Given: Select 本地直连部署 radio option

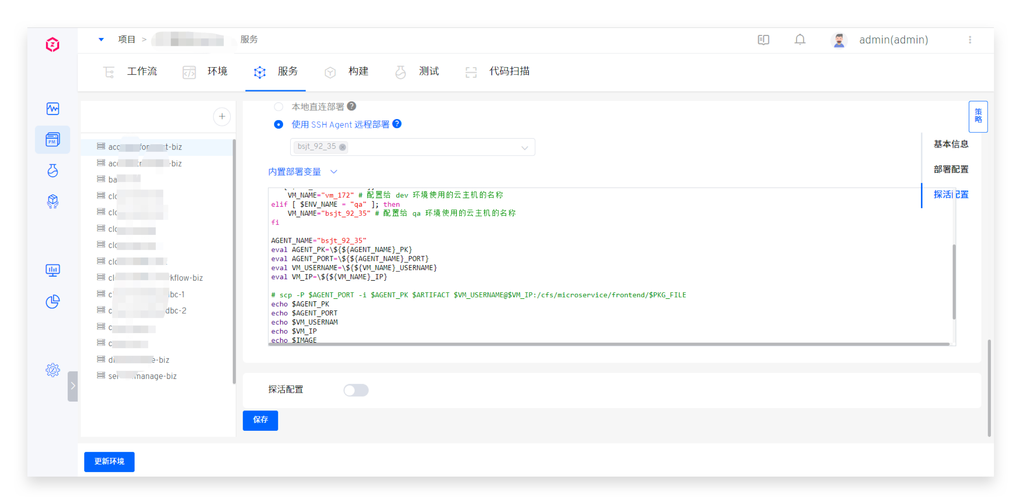Looking at the screenshot, I should [279, 106].
